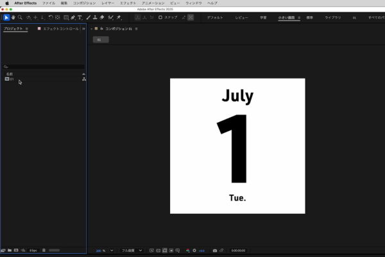Select the Roto Brush tool
The width and height of the screenshot is (385, 257).
110,17
